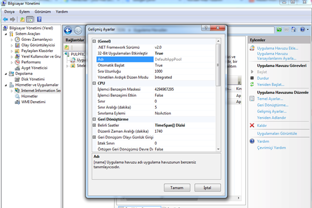Click the Tamam button

(x=177, y=188)
